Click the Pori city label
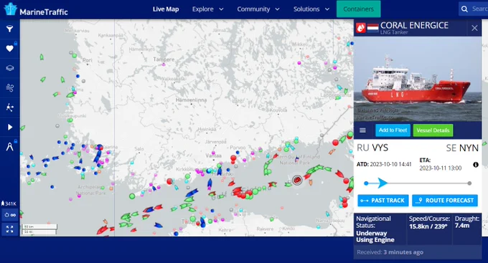Screen dimensions: 488x263 point(88,60)
